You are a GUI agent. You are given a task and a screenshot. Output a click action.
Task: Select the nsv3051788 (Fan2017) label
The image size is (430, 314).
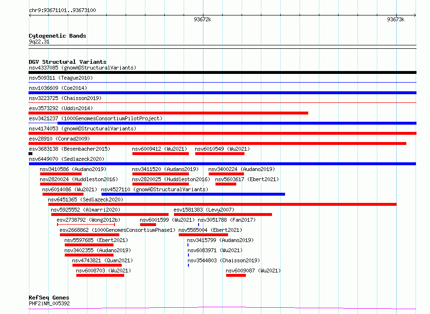point(227,220)
